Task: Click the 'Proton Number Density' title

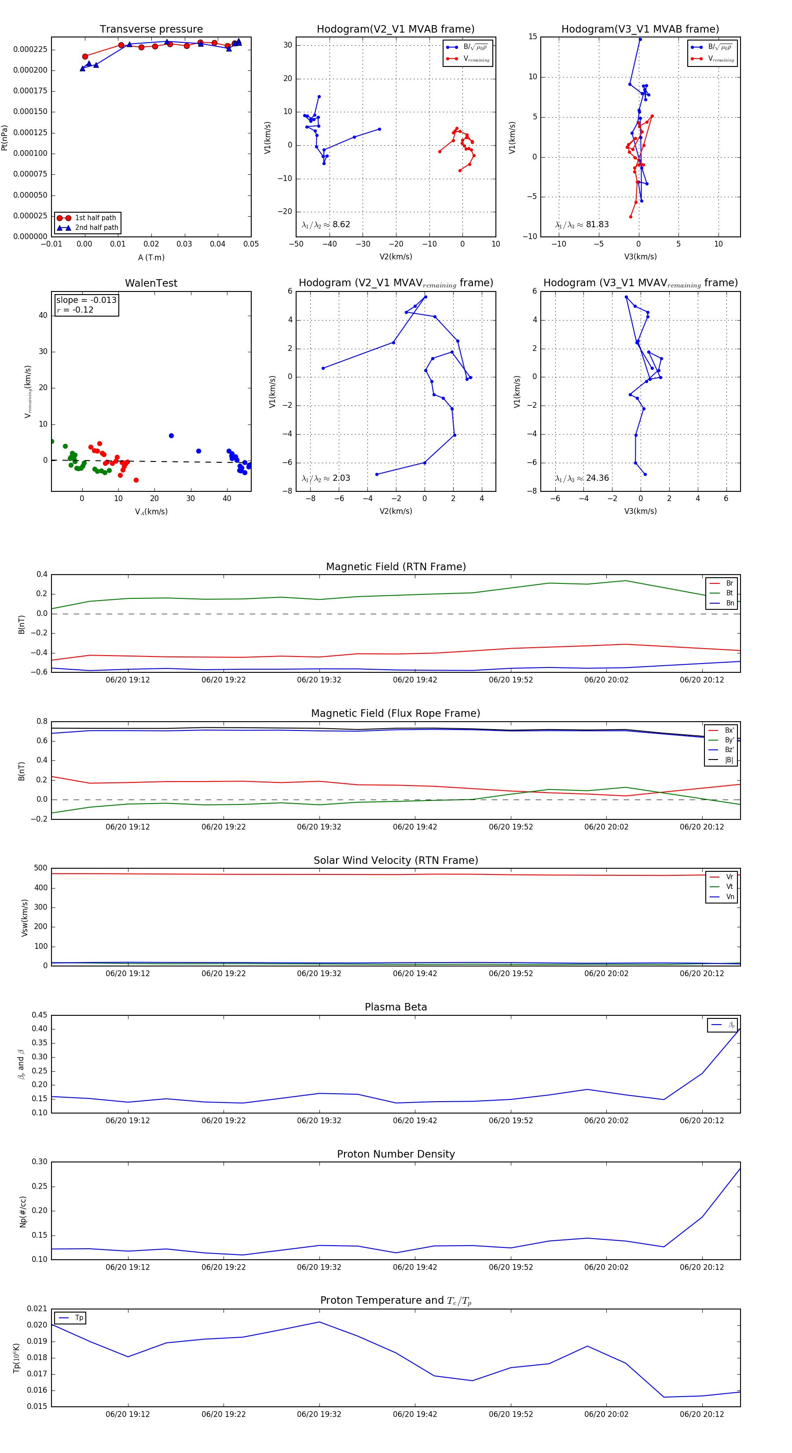Action: 396,1154
